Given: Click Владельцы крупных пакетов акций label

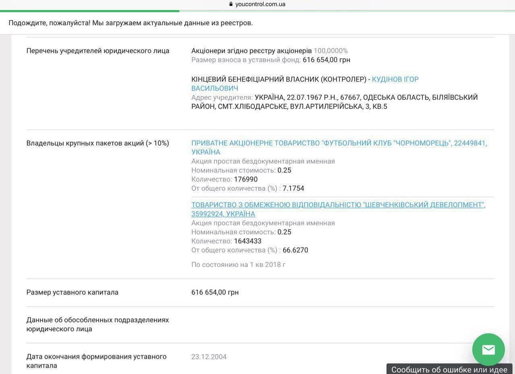Looking at the screenshot, I should pyautogui.click(x=98, y=143).
